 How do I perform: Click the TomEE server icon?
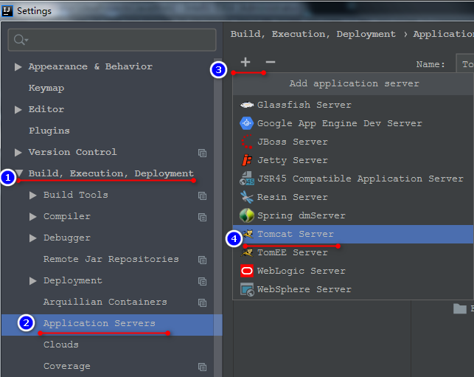pos(247,252)
